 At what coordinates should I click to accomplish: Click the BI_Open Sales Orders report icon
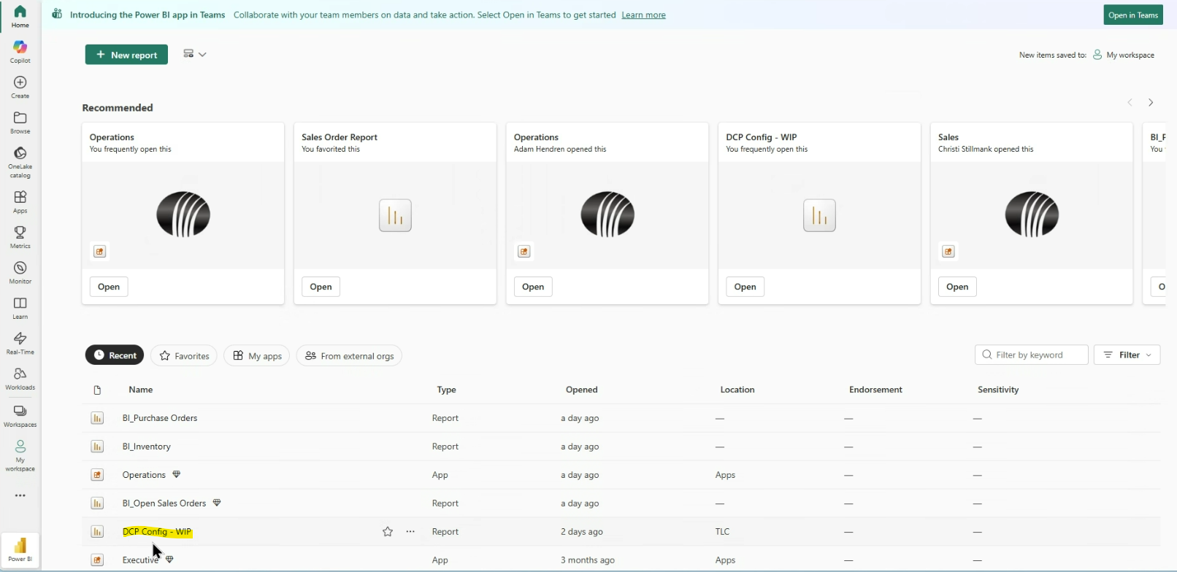pos(97,503)
